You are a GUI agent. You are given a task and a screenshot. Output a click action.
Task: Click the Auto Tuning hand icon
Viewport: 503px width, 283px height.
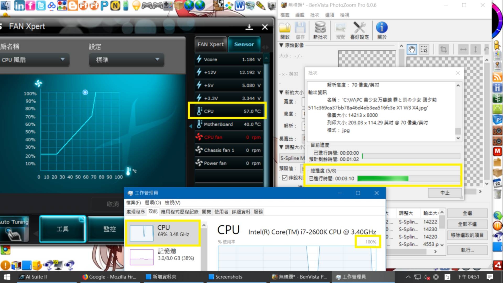point(14,233)
